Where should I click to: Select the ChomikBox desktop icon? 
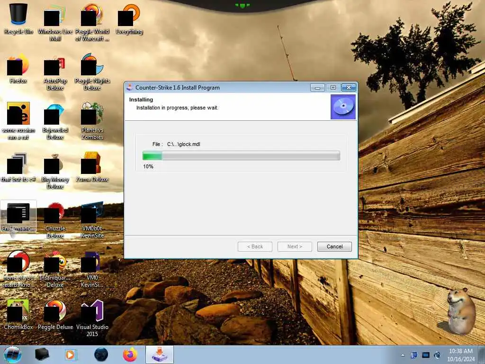pyautogui.click(x=18, y=315)
